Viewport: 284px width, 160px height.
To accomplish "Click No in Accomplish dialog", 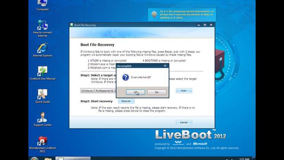I will point(157,92).
